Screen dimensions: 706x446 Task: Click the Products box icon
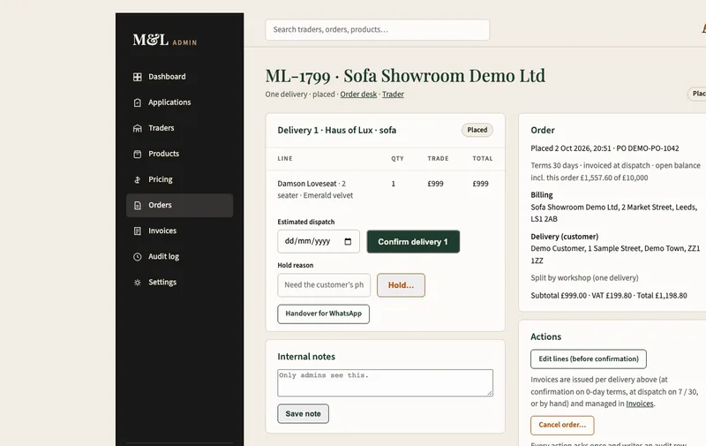tap(138, 154)
